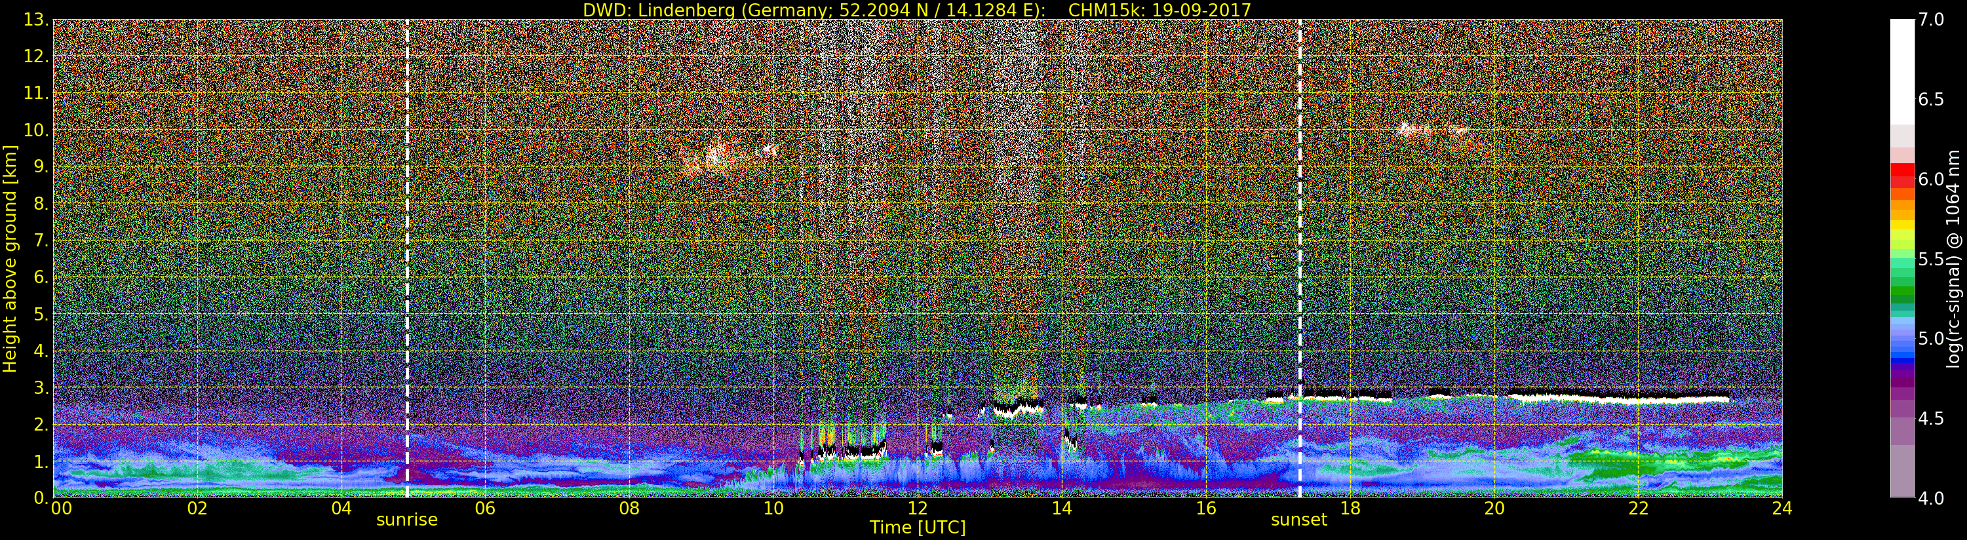The height and width of the screenshot is (540, 1967).
Task: Click the time axis tick label '14'
Action: (x=1061, y=509)
